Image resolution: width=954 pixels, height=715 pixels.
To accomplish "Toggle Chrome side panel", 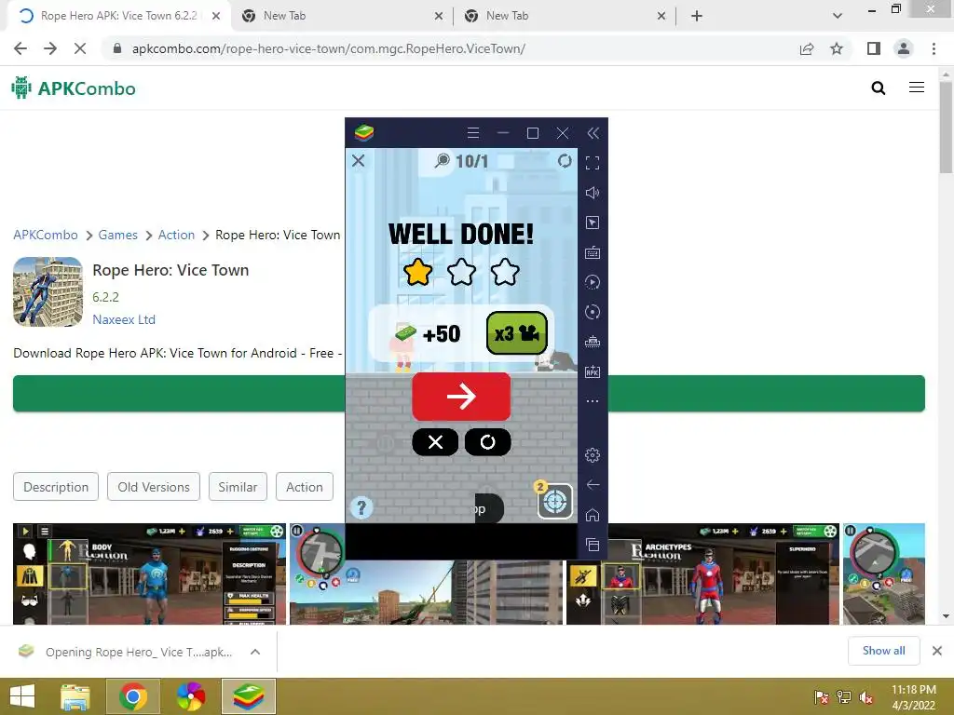I will [x=874, y=48].
